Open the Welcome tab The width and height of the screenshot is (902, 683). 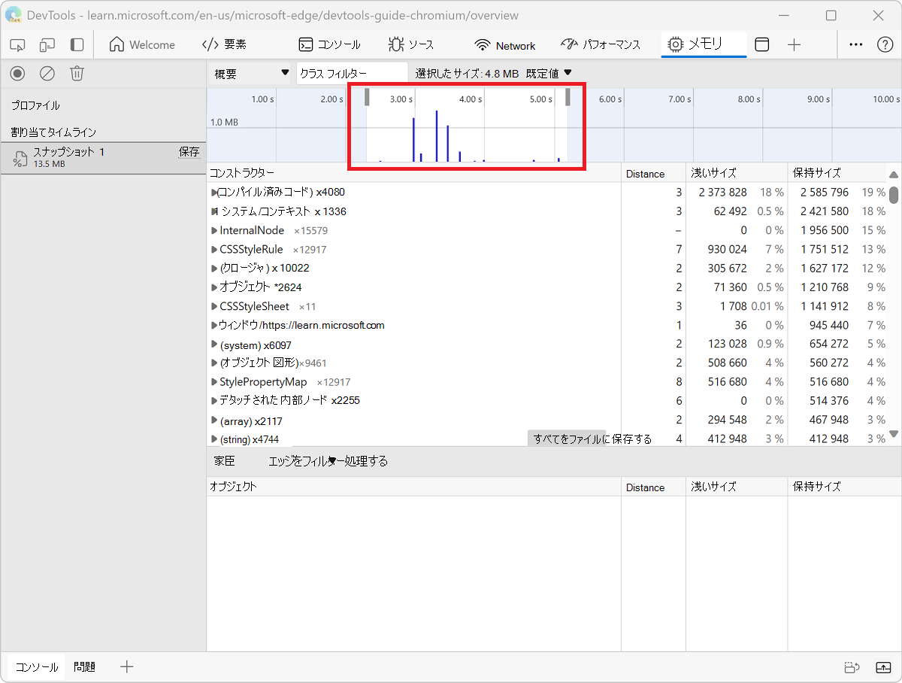[142, 45]
